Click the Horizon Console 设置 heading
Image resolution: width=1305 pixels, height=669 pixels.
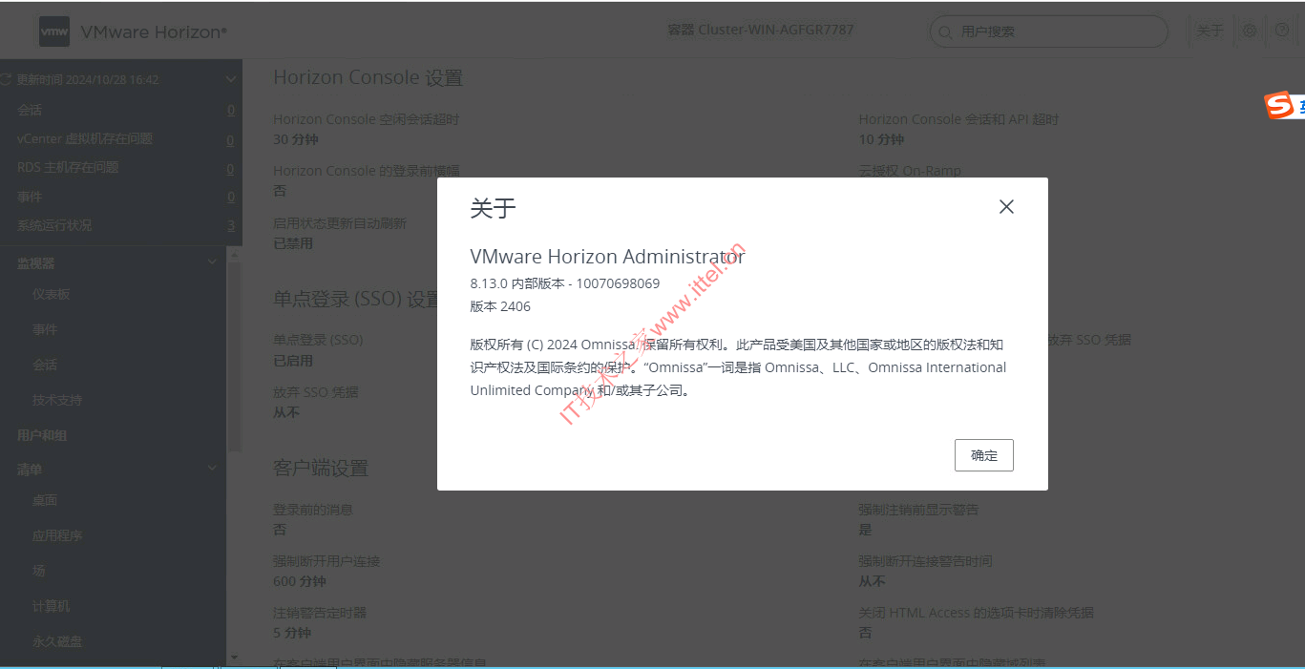[x=368, y=78]
